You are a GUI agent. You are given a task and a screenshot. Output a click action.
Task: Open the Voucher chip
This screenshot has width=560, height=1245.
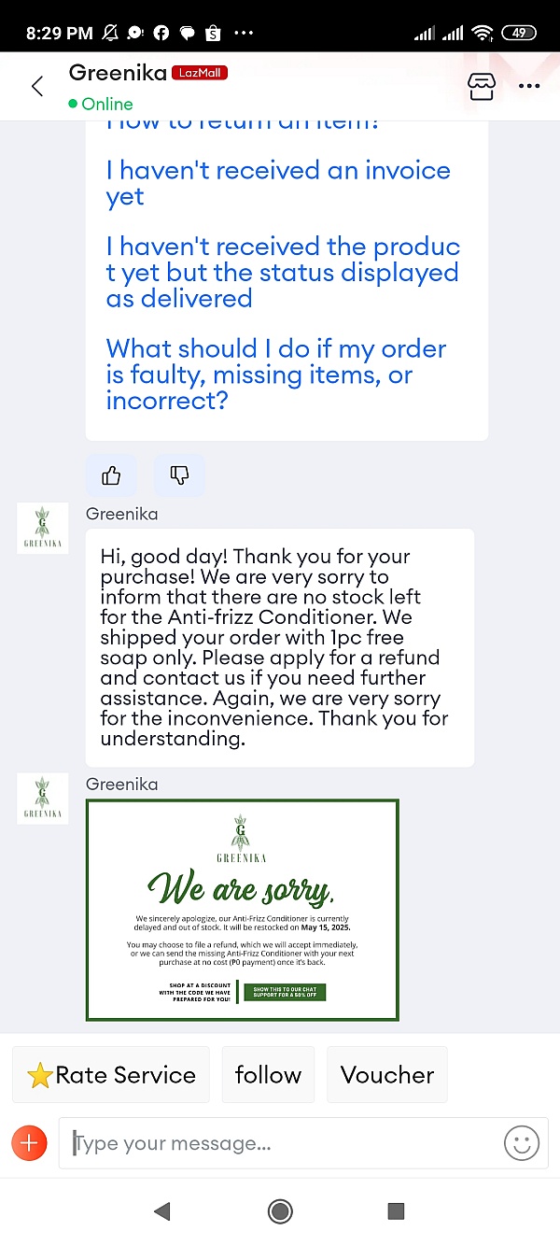pyautogui.click(x=386, y=1075)
